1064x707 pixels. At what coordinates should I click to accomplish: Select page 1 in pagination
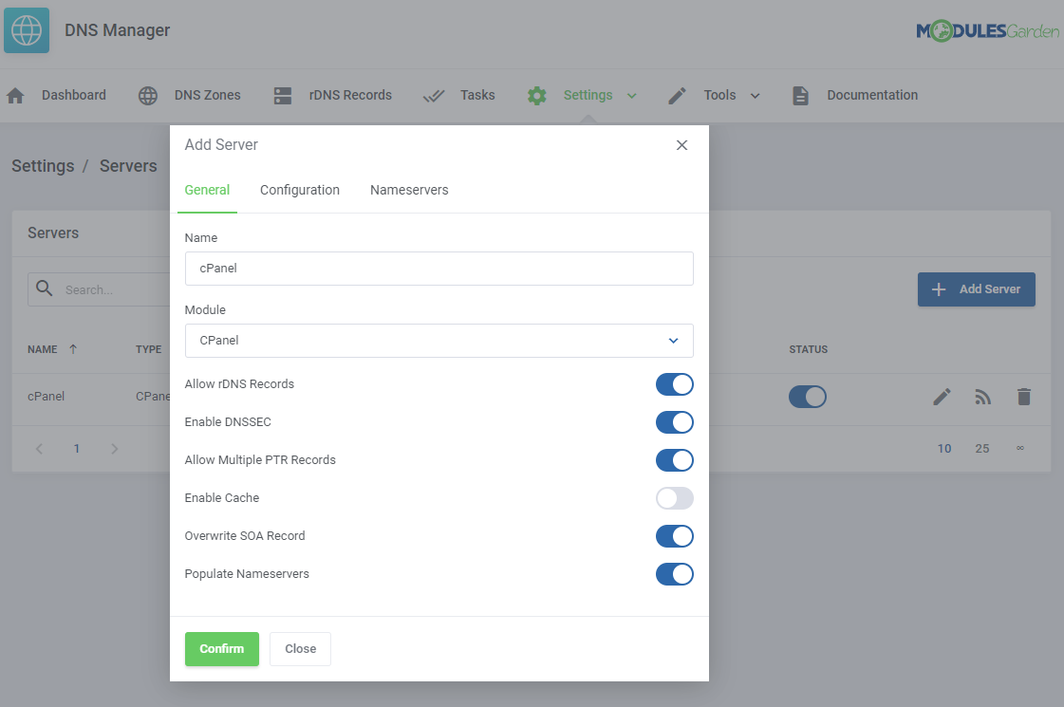click(77, 449)
